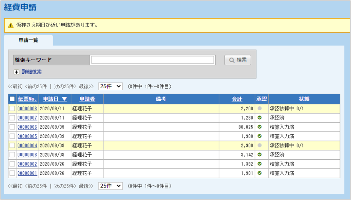Click grey approval dot for voucher 00000004
Viewport: 351px width, 200px height.
tap(260, 145)
